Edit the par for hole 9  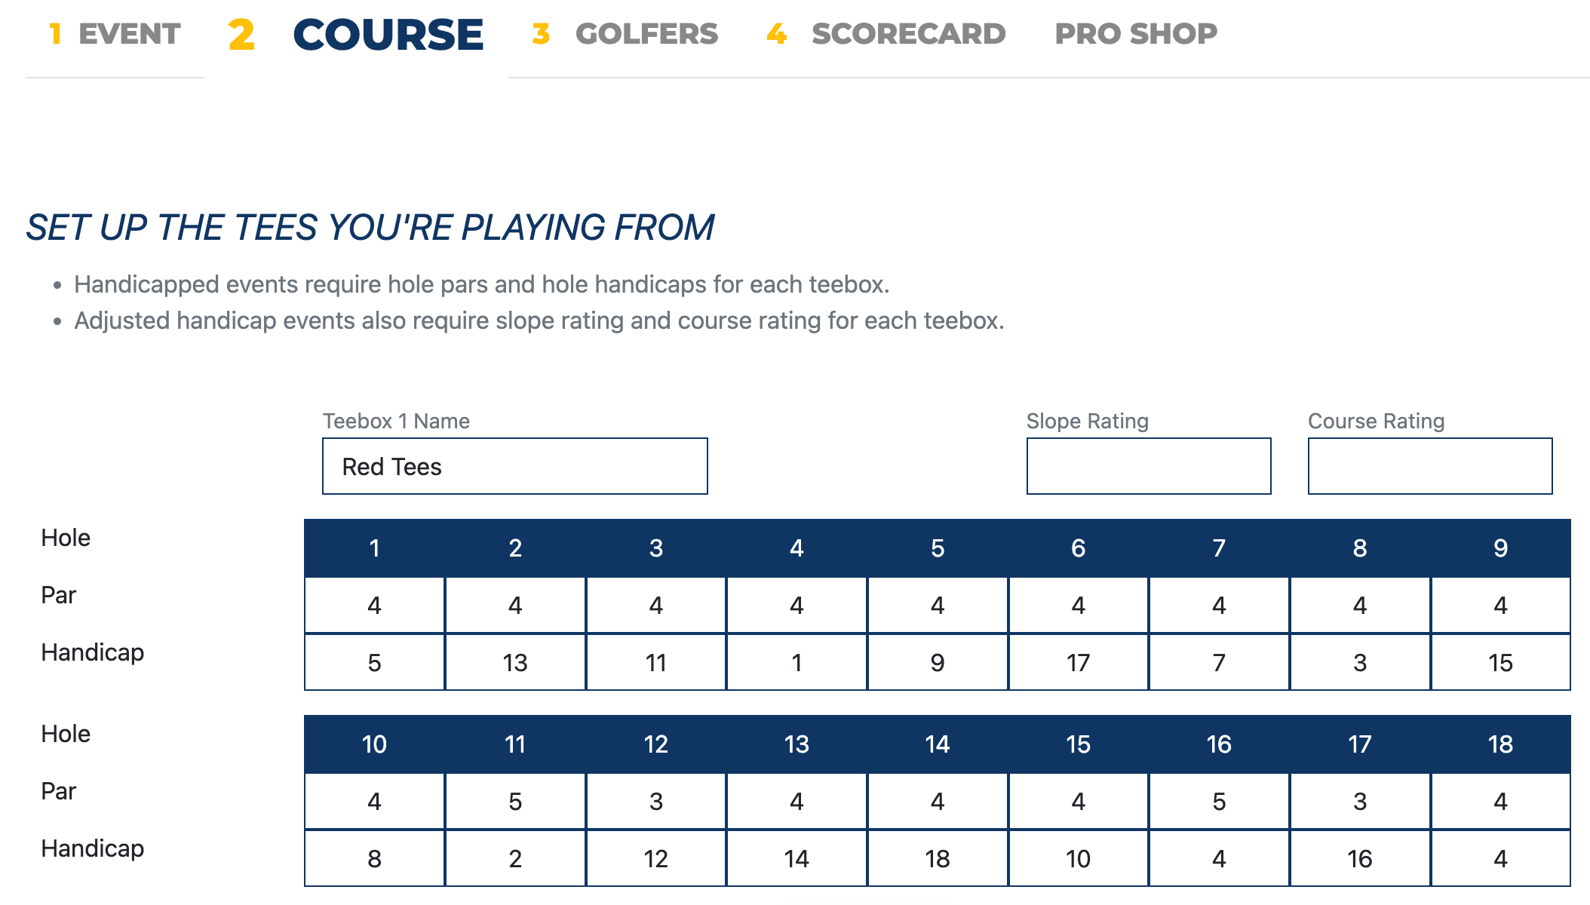point(1500,603)
